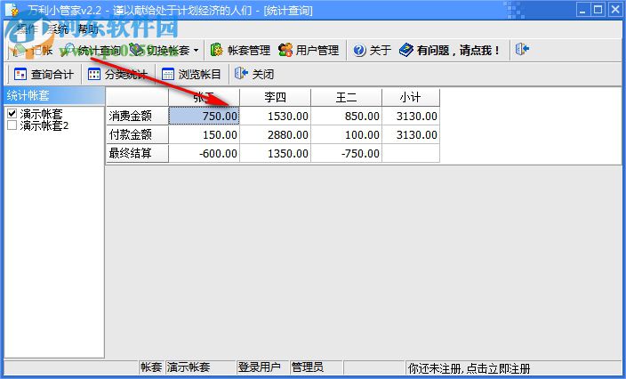Click the 关于 question mark icon
The width and height of the screenshot is (626, 379).
tap(359, 51)
